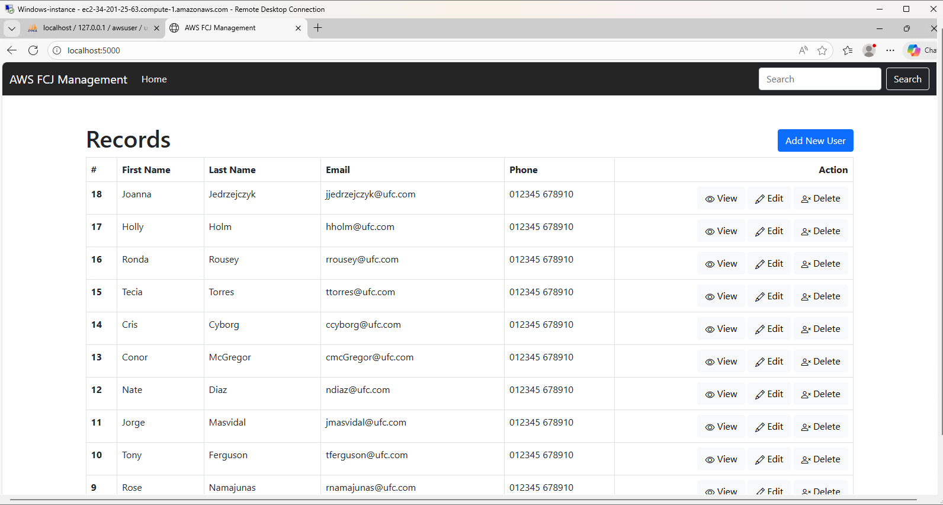Select the AWS FCJ Management tab
Image resolution: width=943 pixels, height=505 pixels.
click(x=236, y=28)
